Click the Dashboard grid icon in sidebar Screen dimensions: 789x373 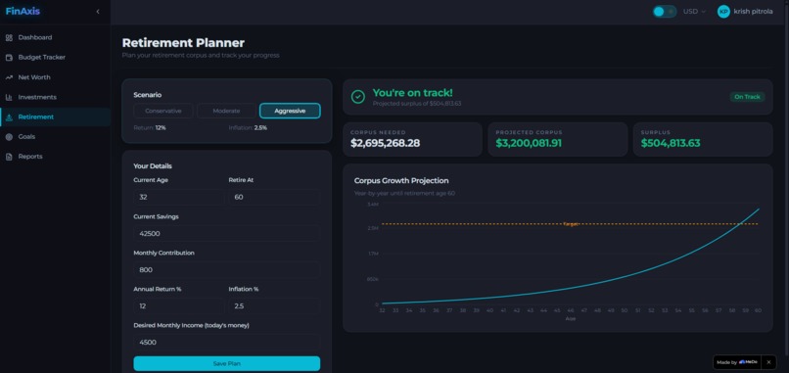9,38
